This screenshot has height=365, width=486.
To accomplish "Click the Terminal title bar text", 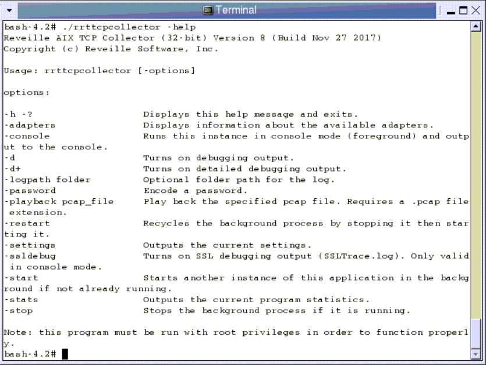I will [x=236, y=10].
